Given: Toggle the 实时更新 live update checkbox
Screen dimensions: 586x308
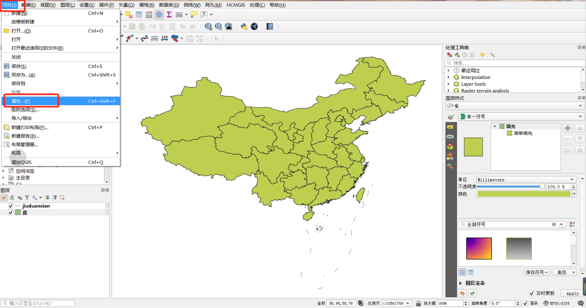Looking at the screenshot, I should (x=532, y=293).
